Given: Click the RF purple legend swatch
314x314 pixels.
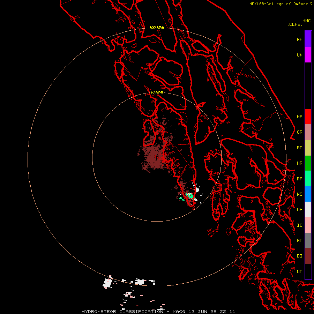Looking at the screenshot, I should pyautogui.click(x=308, y=39).
